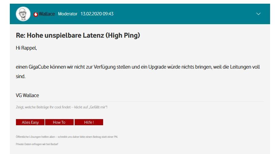This screenshot has height=154, width=275.
Task: Open the How To button
Action: point(59,122)
